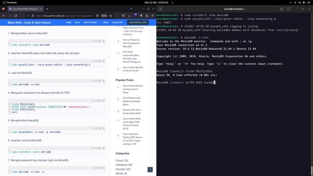The image size is (313, 176).
Task: Open How to Reset the Root Password link
Action: click(132, 43)
